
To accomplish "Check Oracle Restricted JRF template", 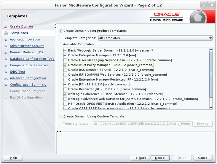I will click(x=65, y=89).
